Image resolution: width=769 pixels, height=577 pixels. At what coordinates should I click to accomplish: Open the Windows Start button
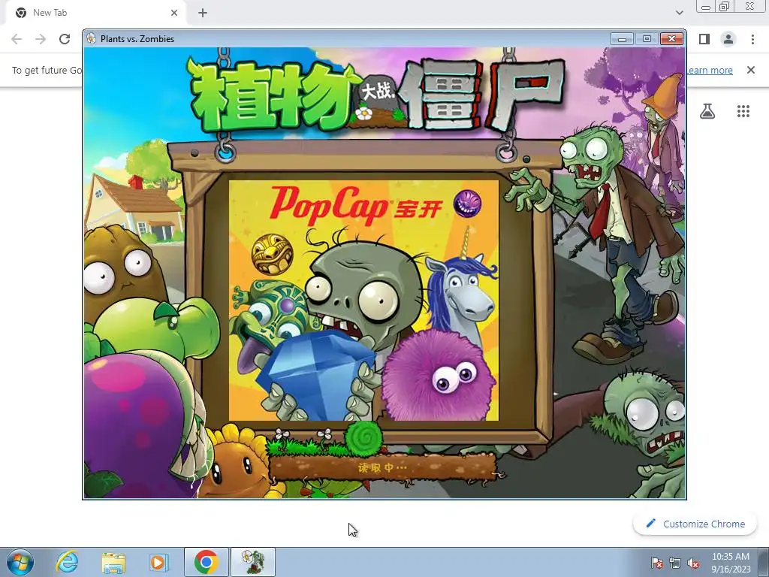[20, 562]
